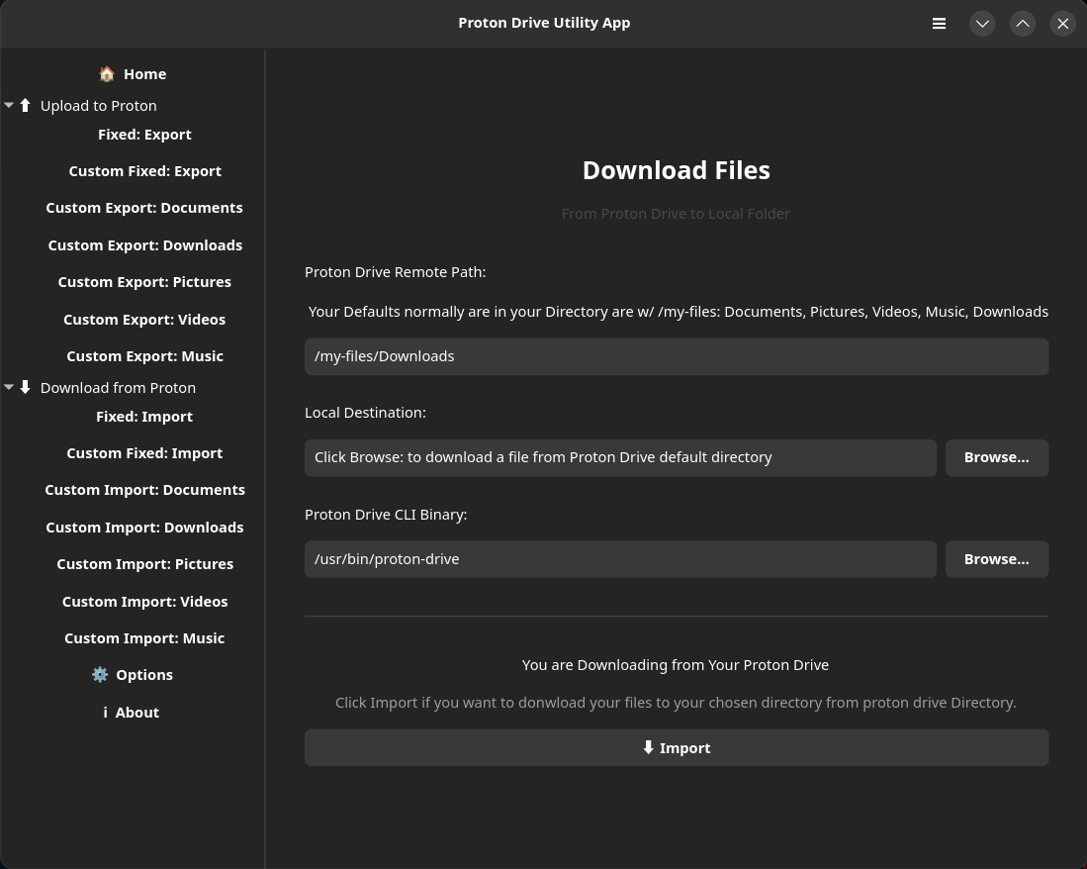Screen dimensions: 1087x869
Task: Collapse the Download from Proton section
Action: click(9, 387)
